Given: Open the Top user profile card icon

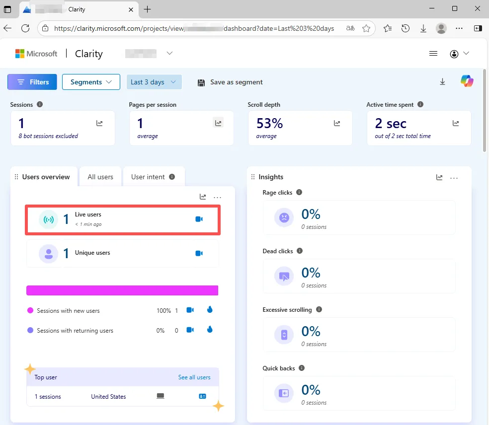Looking at the screenshot, I should [x=202, y=396].
